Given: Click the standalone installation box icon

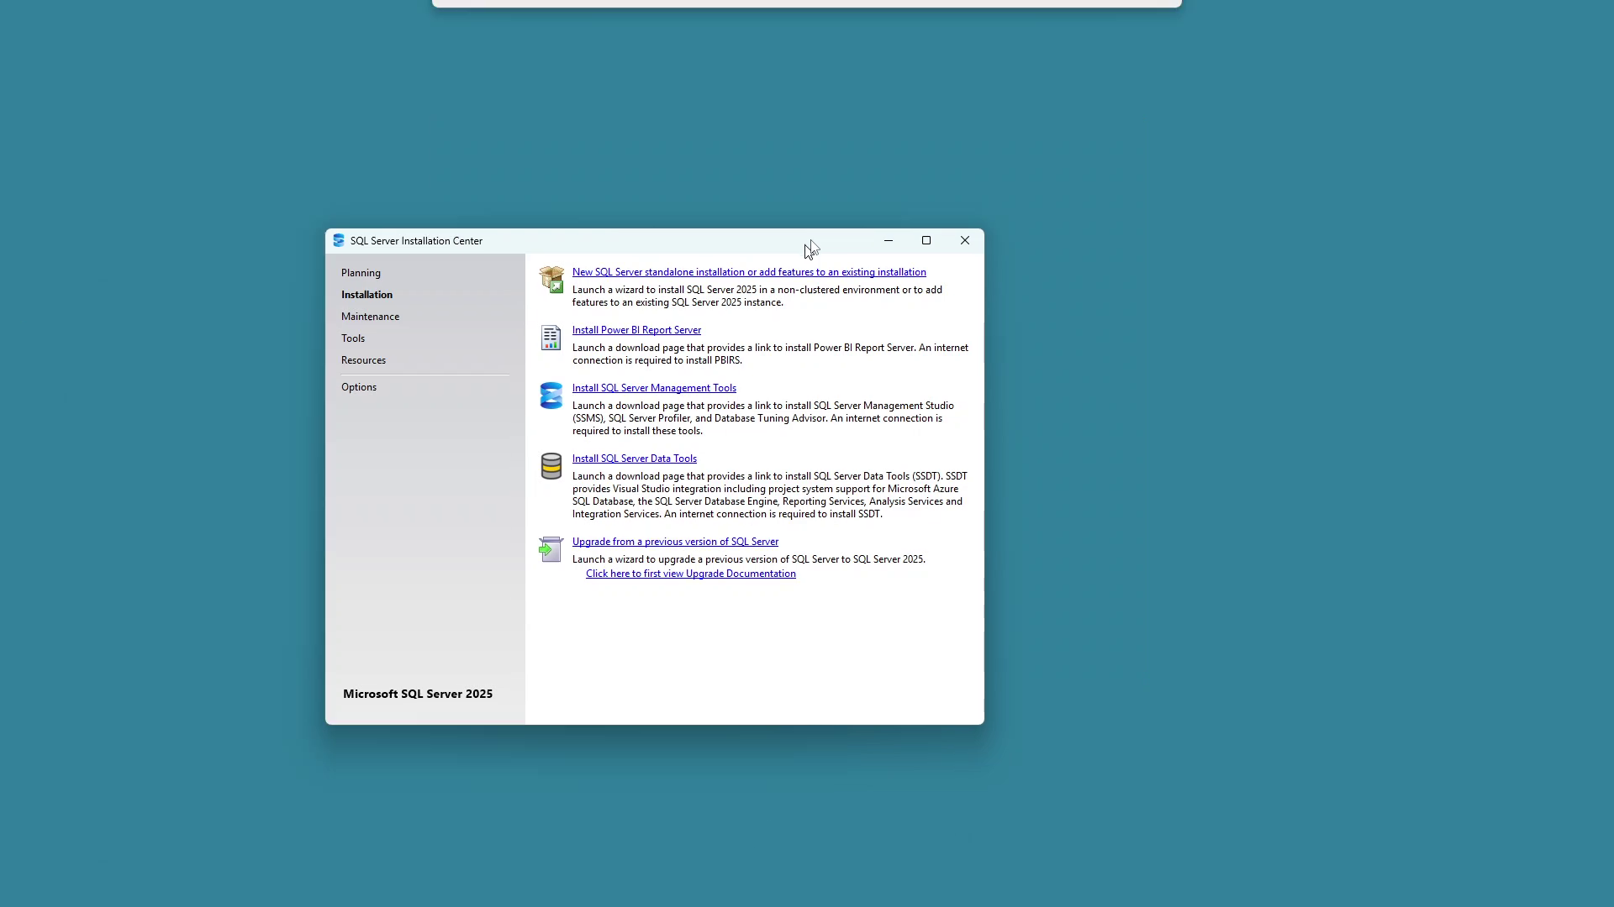Looking at the screenshot, I should 551,280.
